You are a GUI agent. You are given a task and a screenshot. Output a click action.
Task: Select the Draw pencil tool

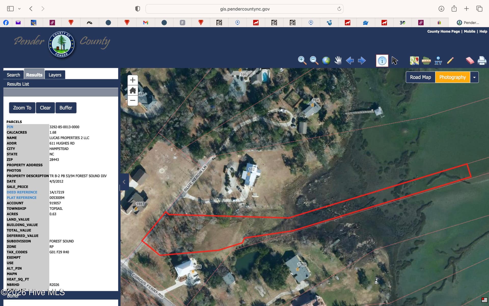pyautogui.click(x=450, y=60)
